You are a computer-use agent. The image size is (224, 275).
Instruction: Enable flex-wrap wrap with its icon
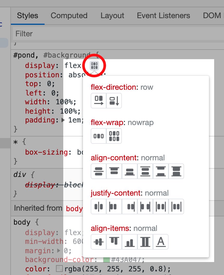pos(114,136)
